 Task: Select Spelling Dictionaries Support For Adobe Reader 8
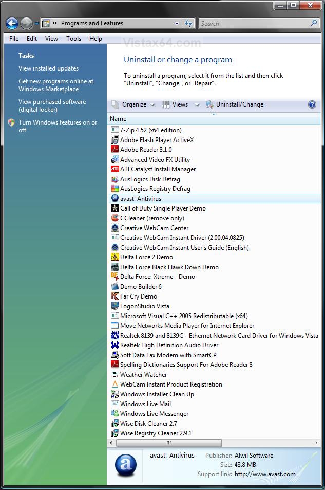[x=186, y=365]
